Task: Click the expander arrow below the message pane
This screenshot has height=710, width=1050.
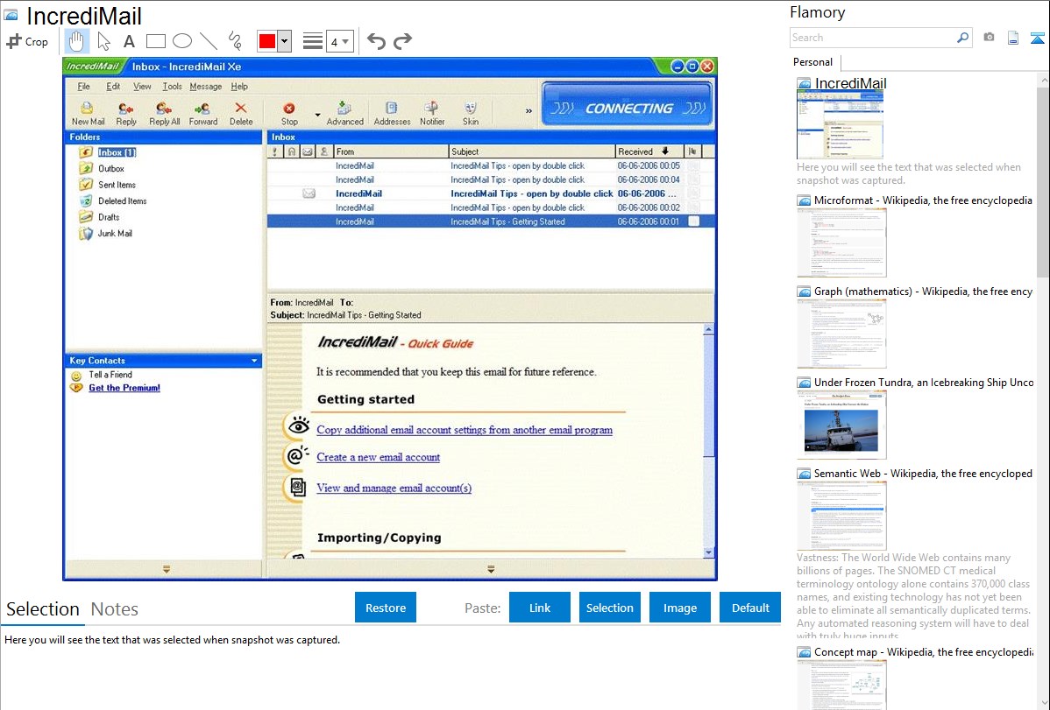Action: [x=491, y=569]
